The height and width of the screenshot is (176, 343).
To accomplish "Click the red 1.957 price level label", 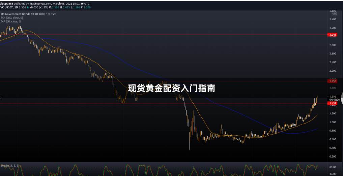I will pyautogui.click(x=333, y=81).
